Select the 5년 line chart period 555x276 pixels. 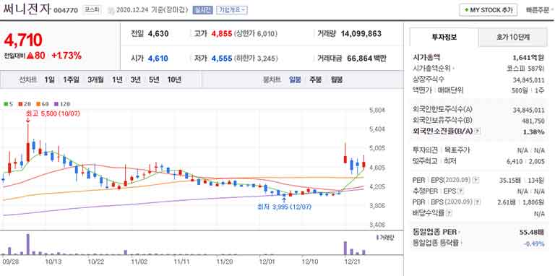click(155, 79)
